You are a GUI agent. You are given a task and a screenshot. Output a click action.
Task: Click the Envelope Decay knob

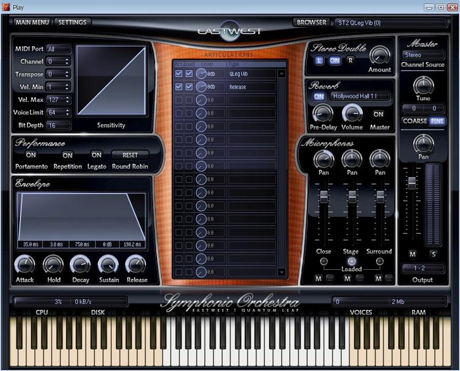point(80,265)
